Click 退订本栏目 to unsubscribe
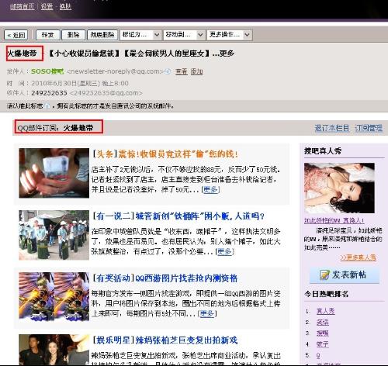The width and height of the screenshot is (388, 366). (x=332, y=128)
